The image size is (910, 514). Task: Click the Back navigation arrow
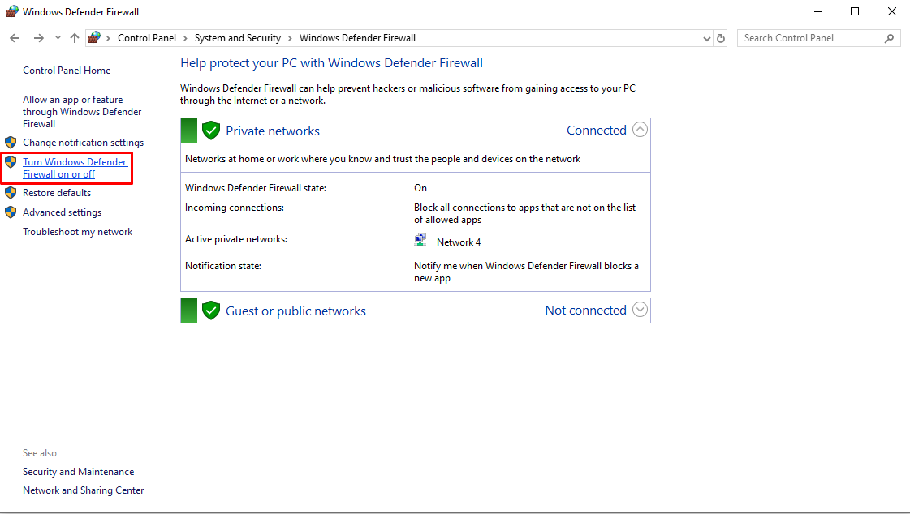[x=15, y=38]
